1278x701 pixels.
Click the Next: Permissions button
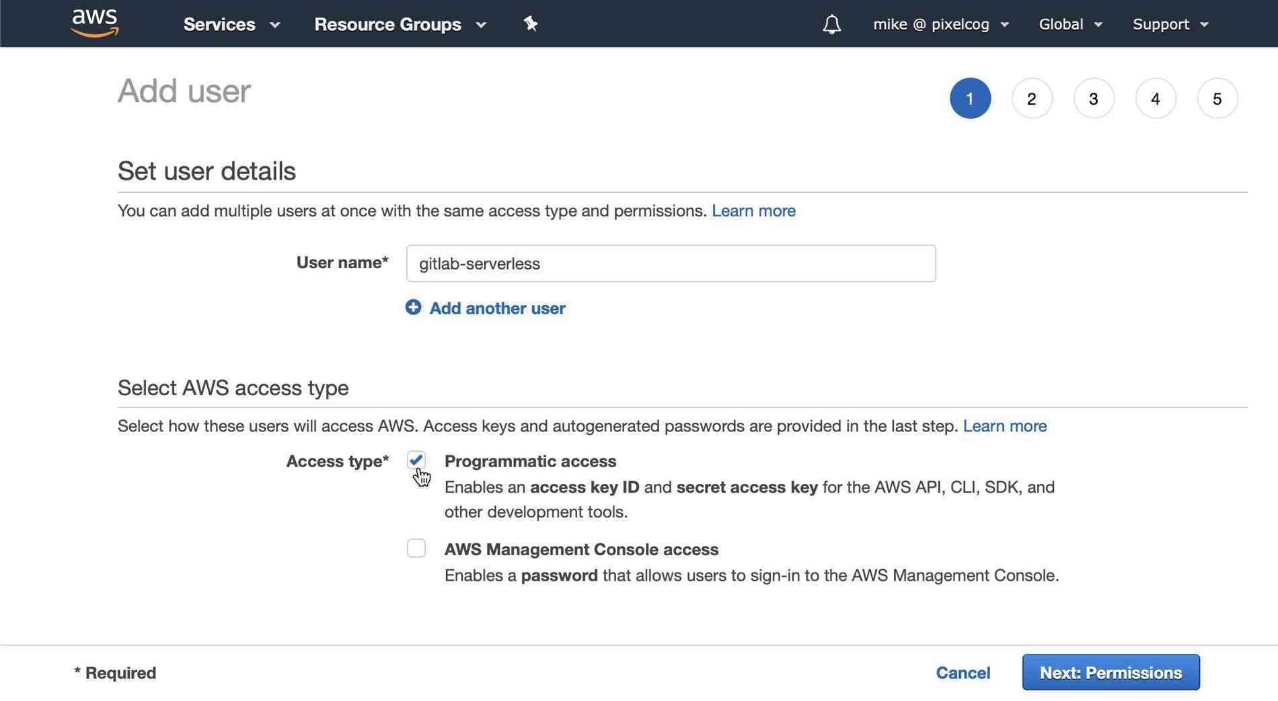point(1111,672)
